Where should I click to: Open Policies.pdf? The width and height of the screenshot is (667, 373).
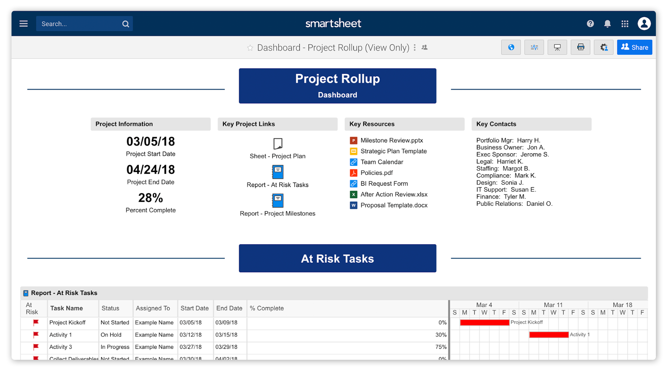377,173
